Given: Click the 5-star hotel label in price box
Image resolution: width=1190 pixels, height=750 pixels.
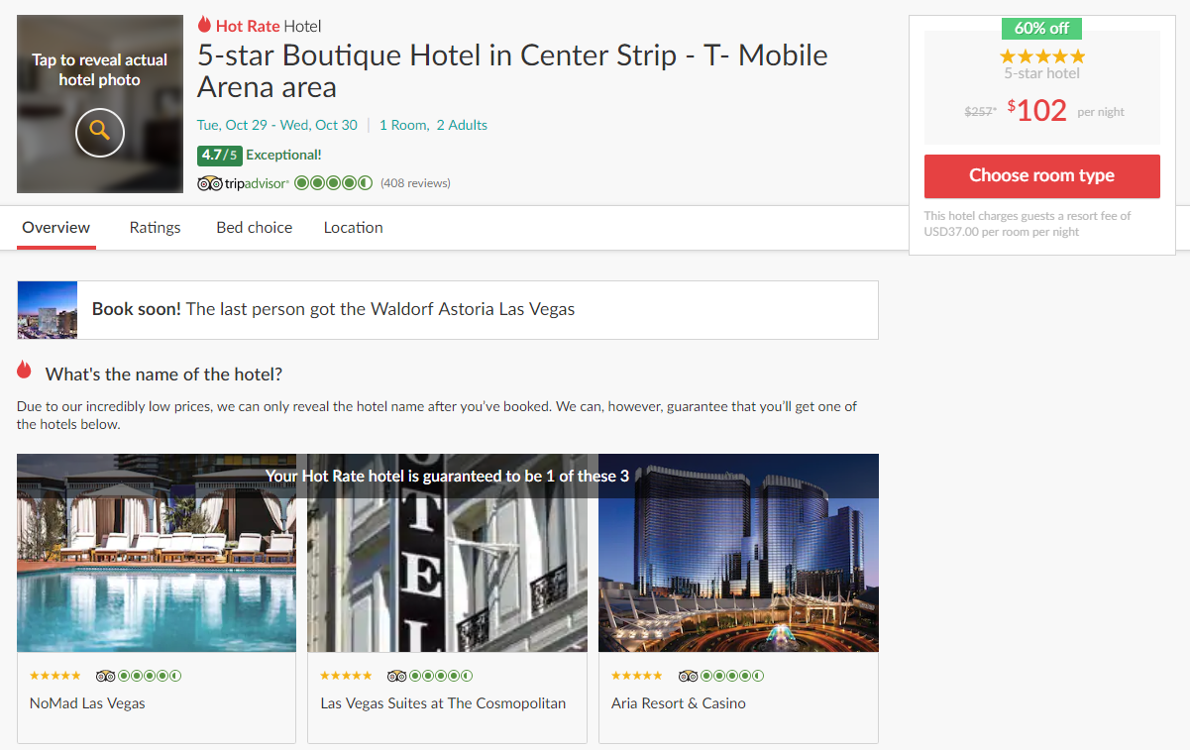Looking at the screenshot, I should click(1042, 73).
